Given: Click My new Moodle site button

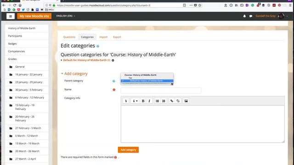Looking at the screenshot, I should (34, 16).
